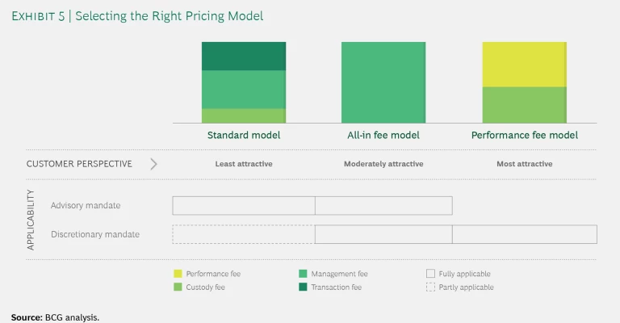Click the yellow Performance fee legend swatch

click(178, 274)
